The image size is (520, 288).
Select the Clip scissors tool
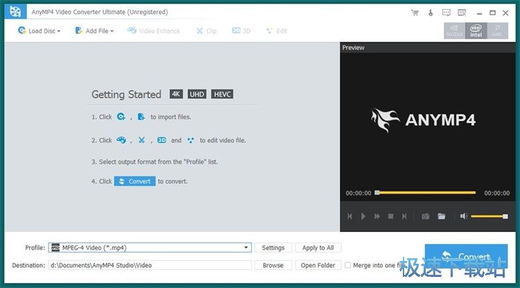click(x=207, y=31)
